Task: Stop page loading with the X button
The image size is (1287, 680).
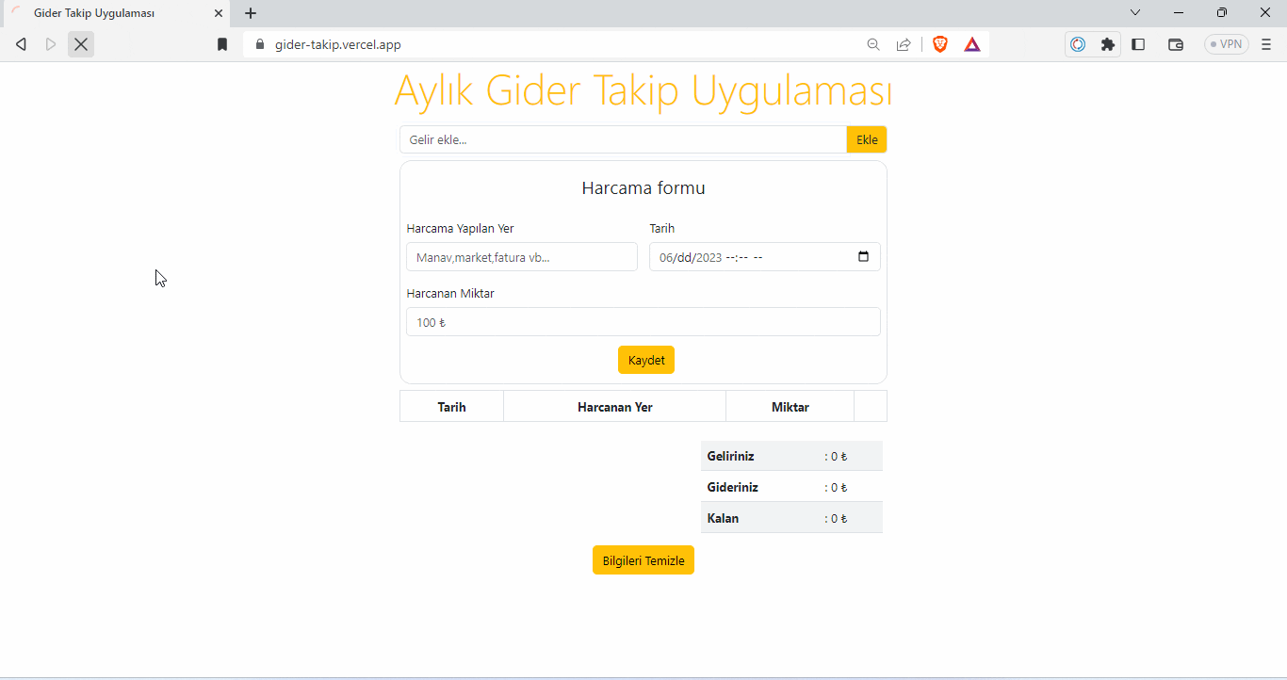Action: 81,44
